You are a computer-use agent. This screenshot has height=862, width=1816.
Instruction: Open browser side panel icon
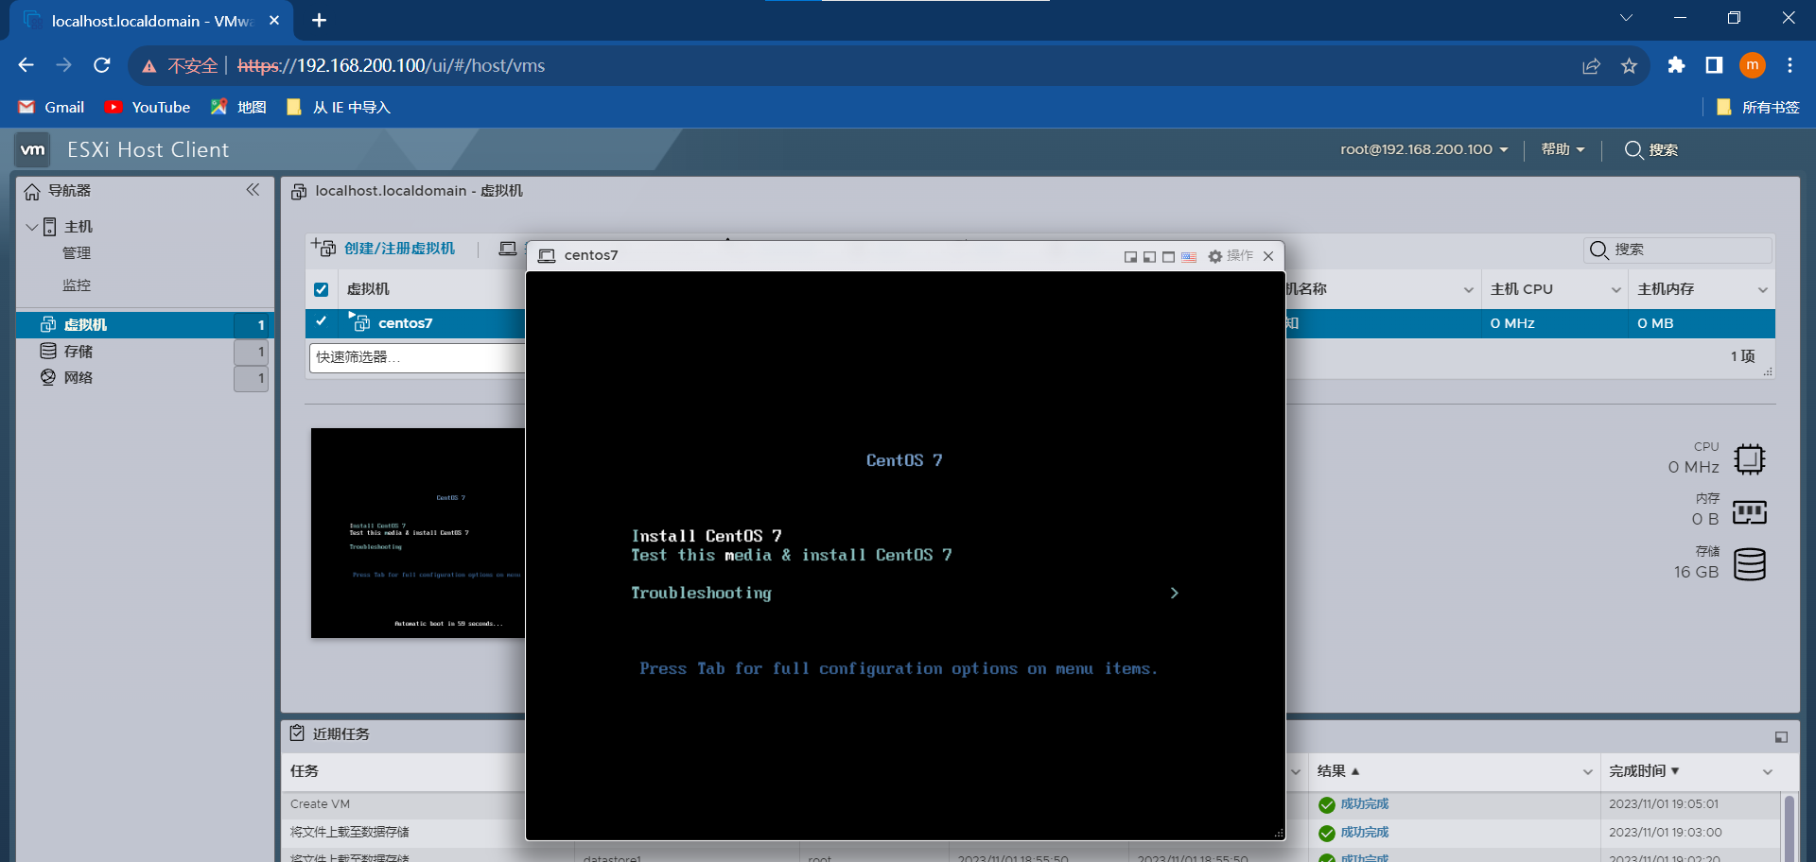point(1714,65)
